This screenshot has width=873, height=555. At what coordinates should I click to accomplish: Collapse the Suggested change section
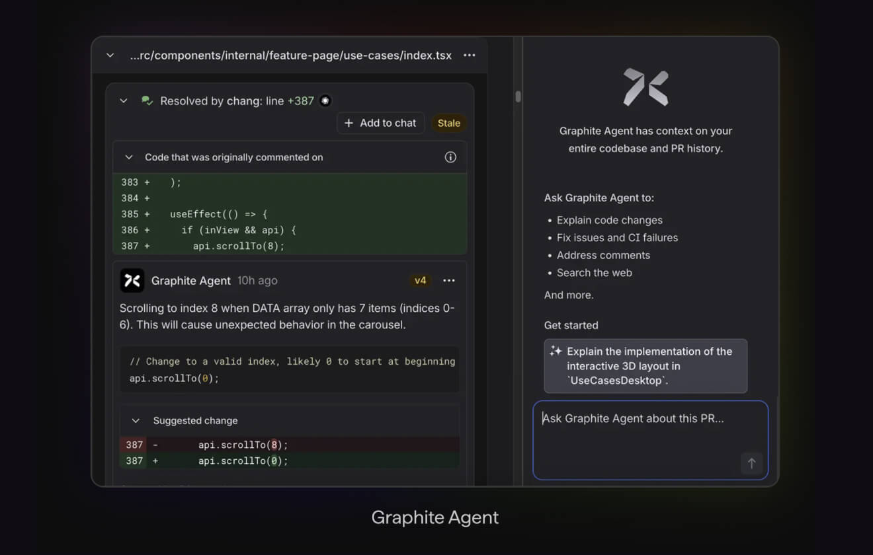click(136, 421)
